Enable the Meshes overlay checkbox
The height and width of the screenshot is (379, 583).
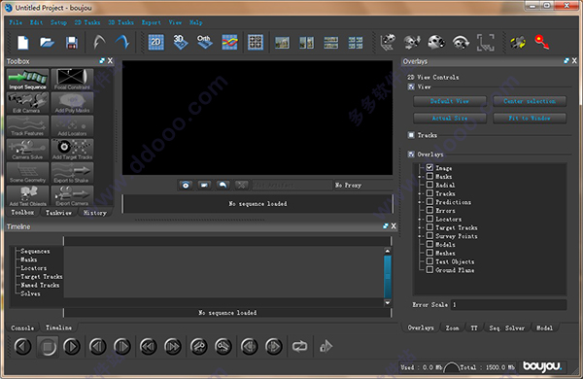(x=429, y=253)
